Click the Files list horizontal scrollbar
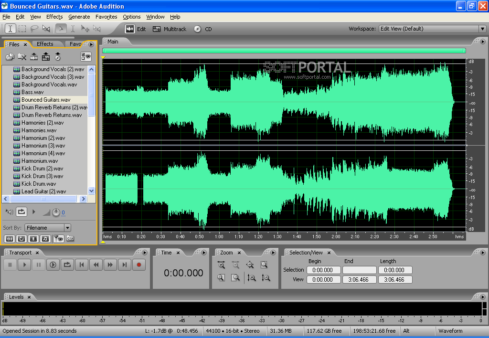The image size is (489, 338). [x=43, y=199]
